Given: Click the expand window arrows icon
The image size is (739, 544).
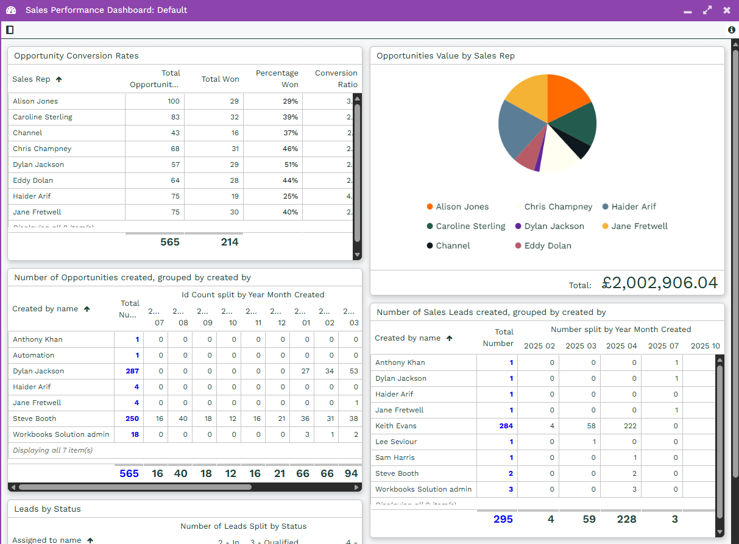Looking at the screenshot, I should 707,10.
